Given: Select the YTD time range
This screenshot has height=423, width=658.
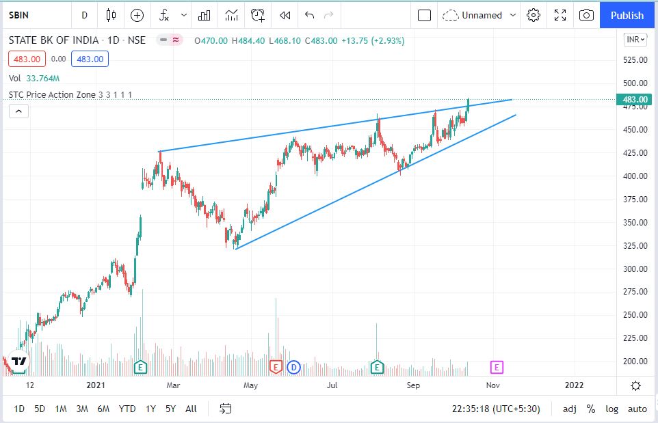Looking at the screenshot, I should point(127,409).
